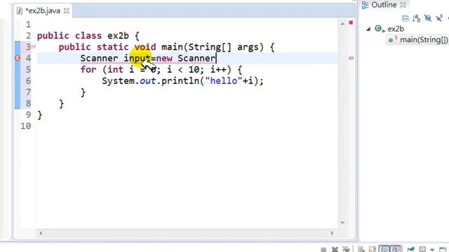Select the Outline view tab

384,5
